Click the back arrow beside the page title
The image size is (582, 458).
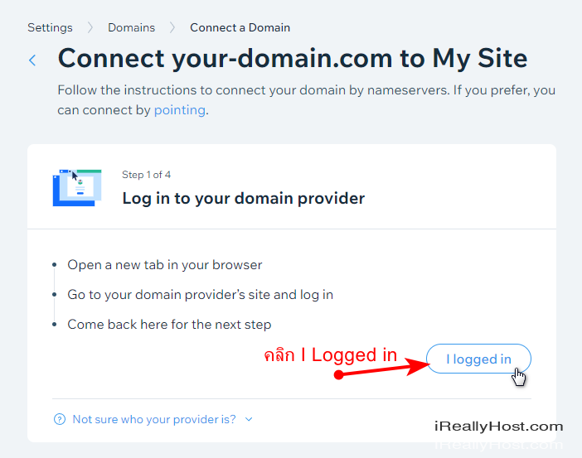pos(32,60)
